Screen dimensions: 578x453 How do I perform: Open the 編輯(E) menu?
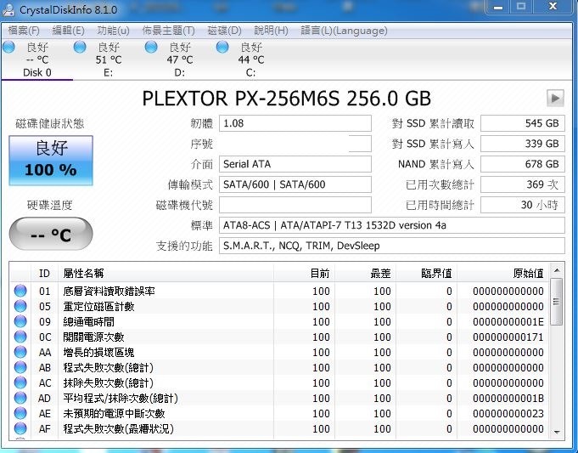point(68,31)
